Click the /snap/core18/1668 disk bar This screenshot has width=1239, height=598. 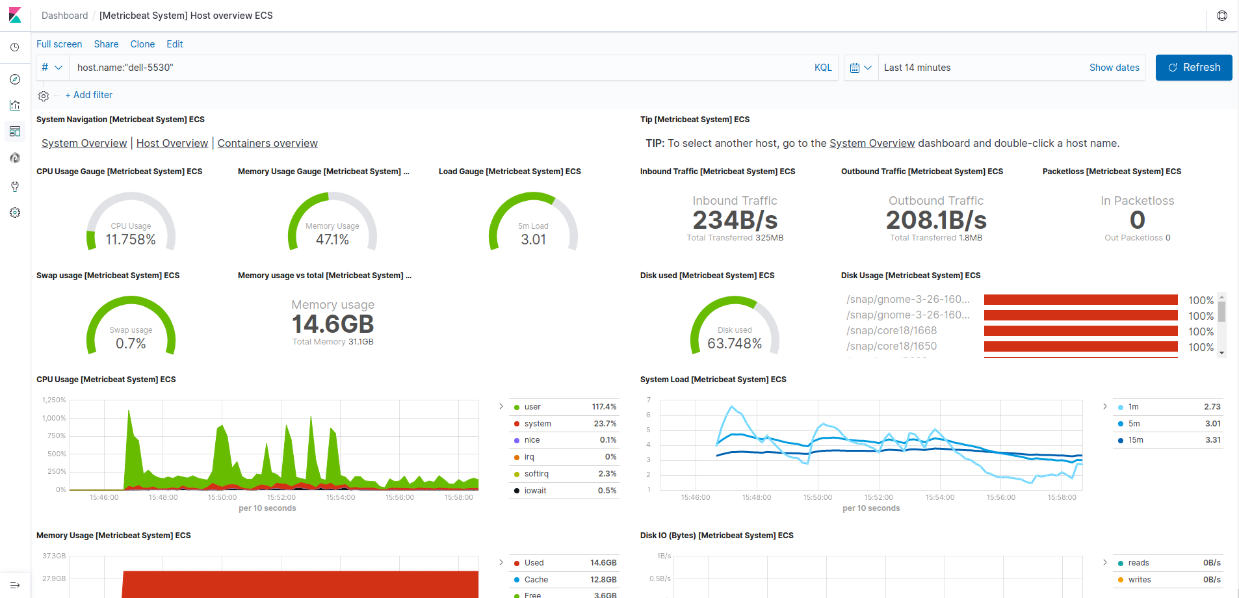(x=1081, y=331)
